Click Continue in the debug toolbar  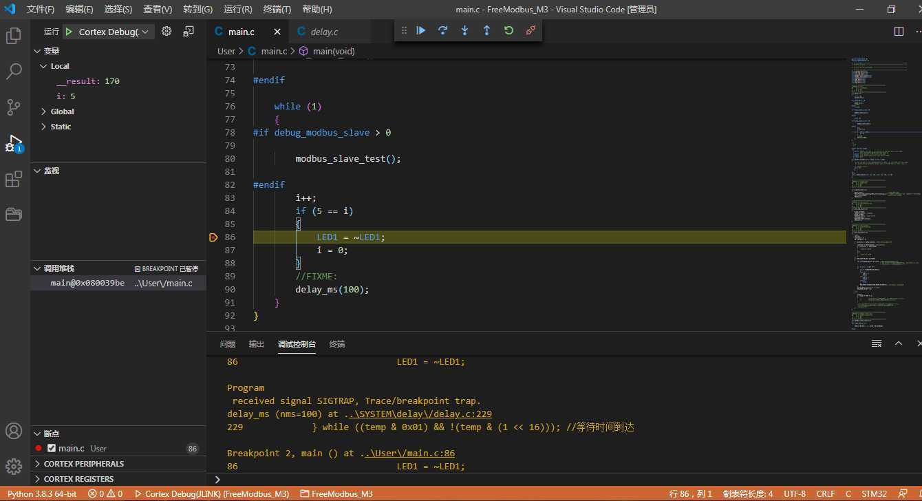click(421, 30)
